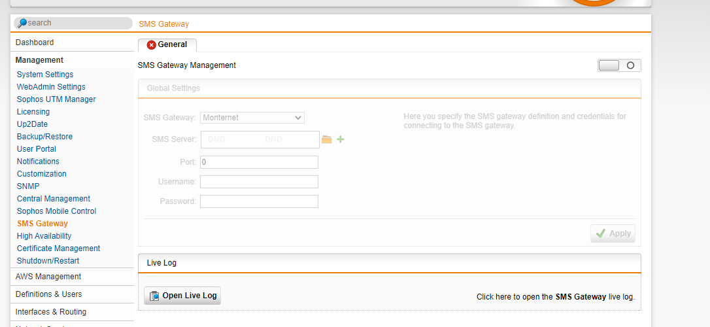710x327 pixels.
Task: Open WebAdmin Settings page
Action: [x=51, y=87]
